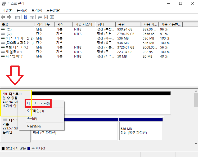Sort by the 용량 column header

click(128, 24)
